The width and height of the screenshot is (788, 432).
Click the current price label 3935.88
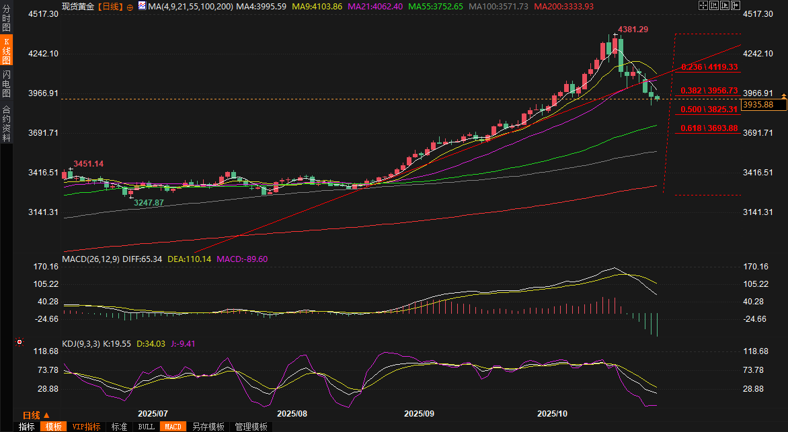pos(756,105)
